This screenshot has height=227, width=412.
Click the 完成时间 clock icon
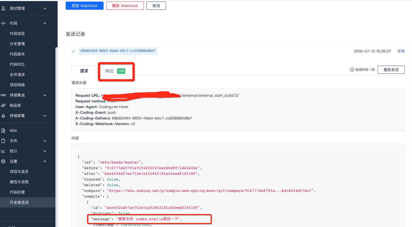[352, 70]
